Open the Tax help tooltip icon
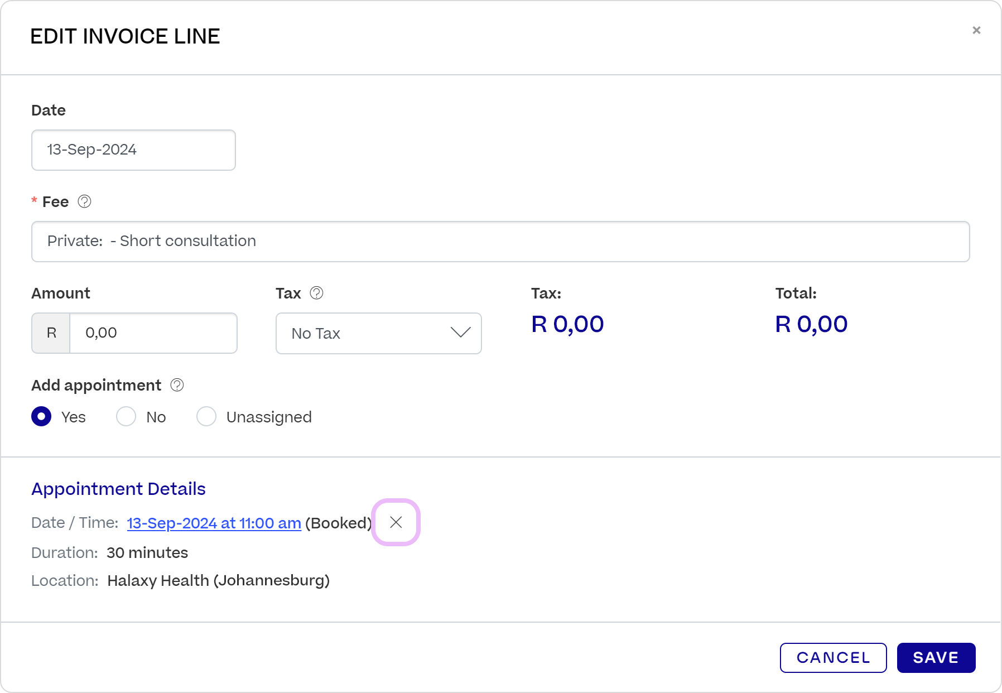This screenshot has height=693, width=1002. (316, 293)
